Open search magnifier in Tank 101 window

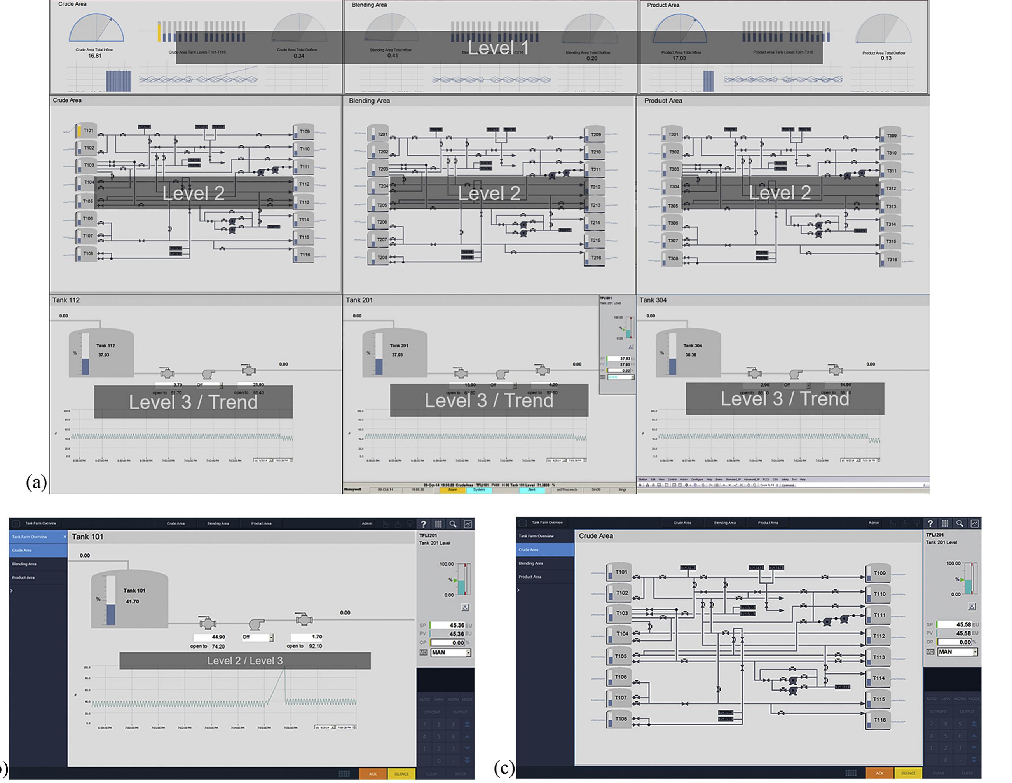tap(453, 524)
